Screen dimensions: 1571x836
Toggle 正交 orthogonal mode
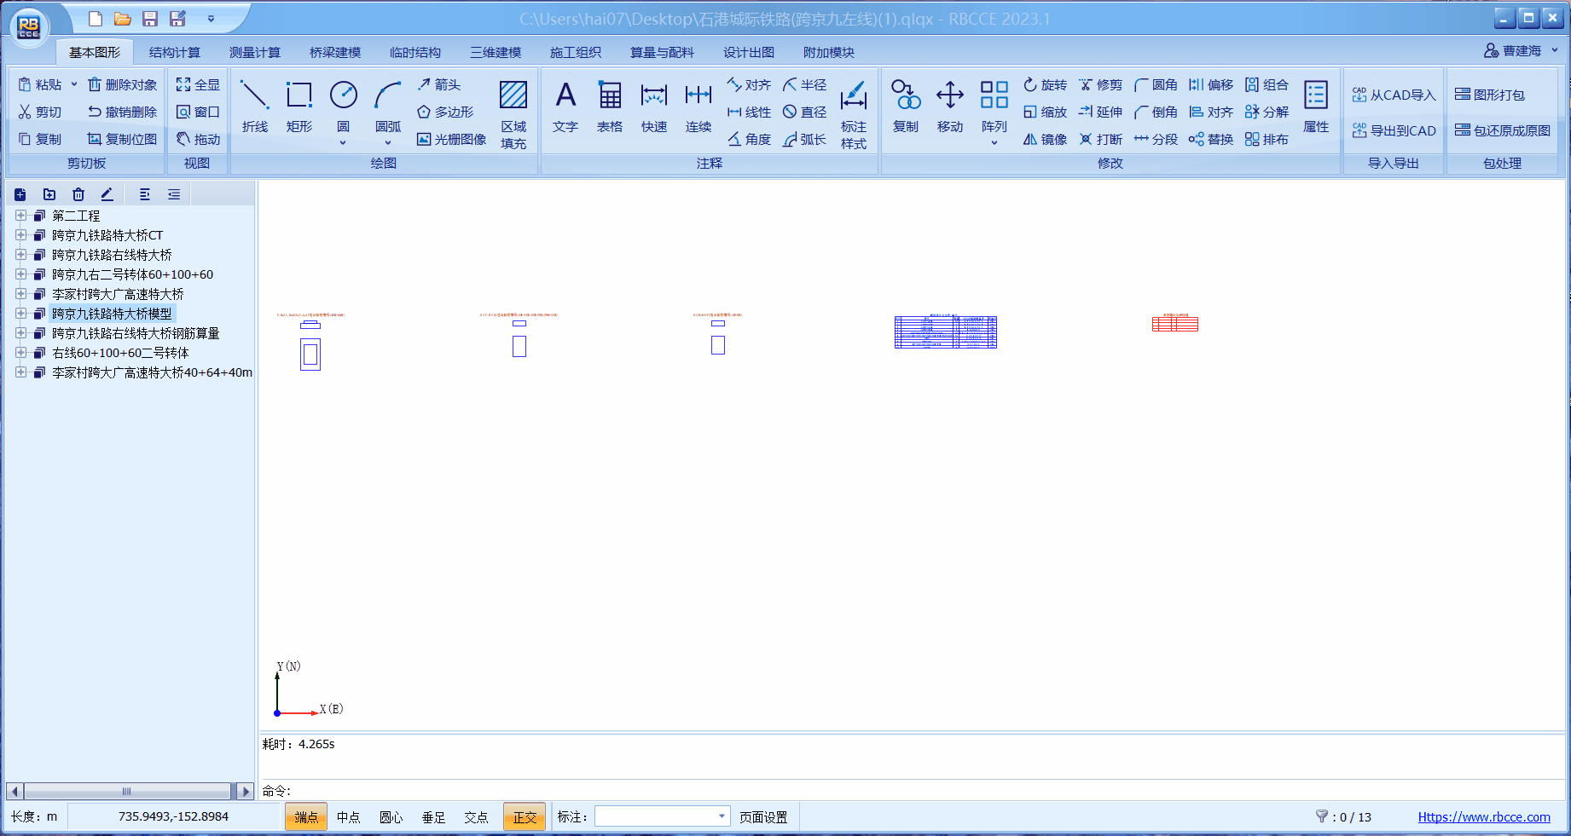tap(524, 817)
